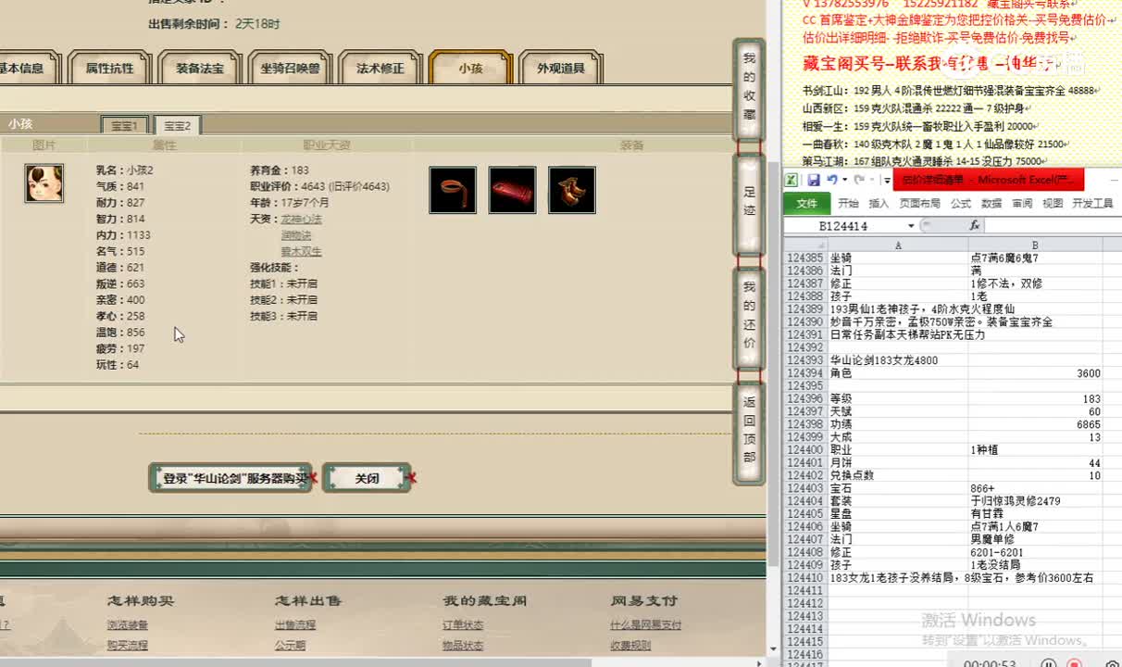Select the 小孩 tab

coord(470,69)
